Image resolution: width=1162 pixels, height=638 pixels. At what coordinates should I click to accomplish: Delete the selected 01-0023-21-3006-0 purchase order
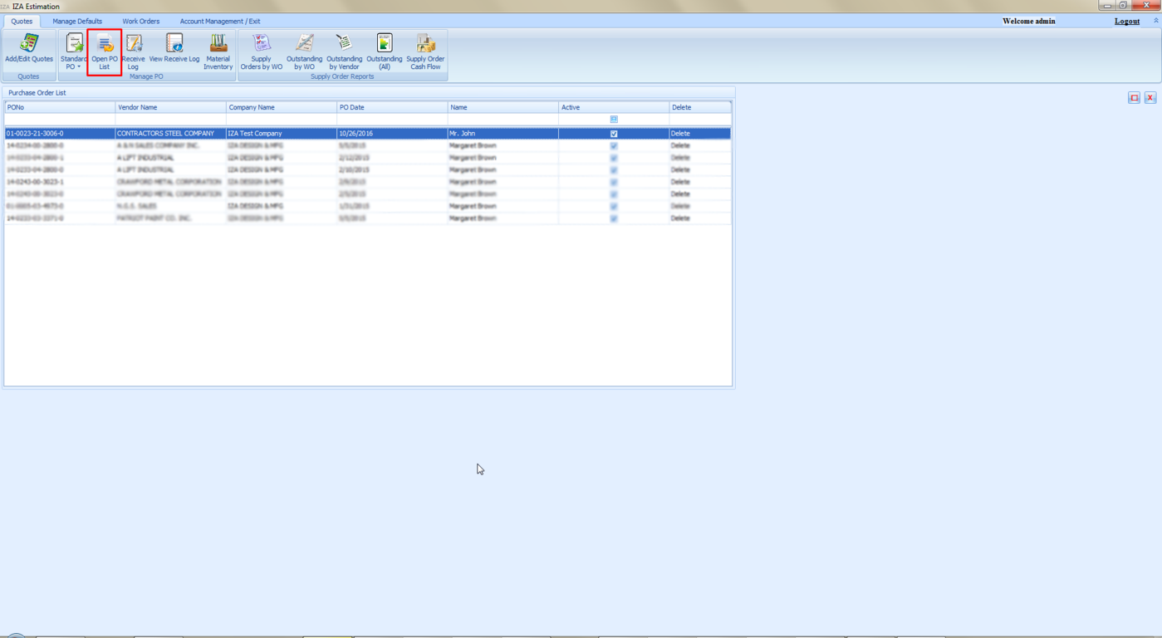click(680, 134)
